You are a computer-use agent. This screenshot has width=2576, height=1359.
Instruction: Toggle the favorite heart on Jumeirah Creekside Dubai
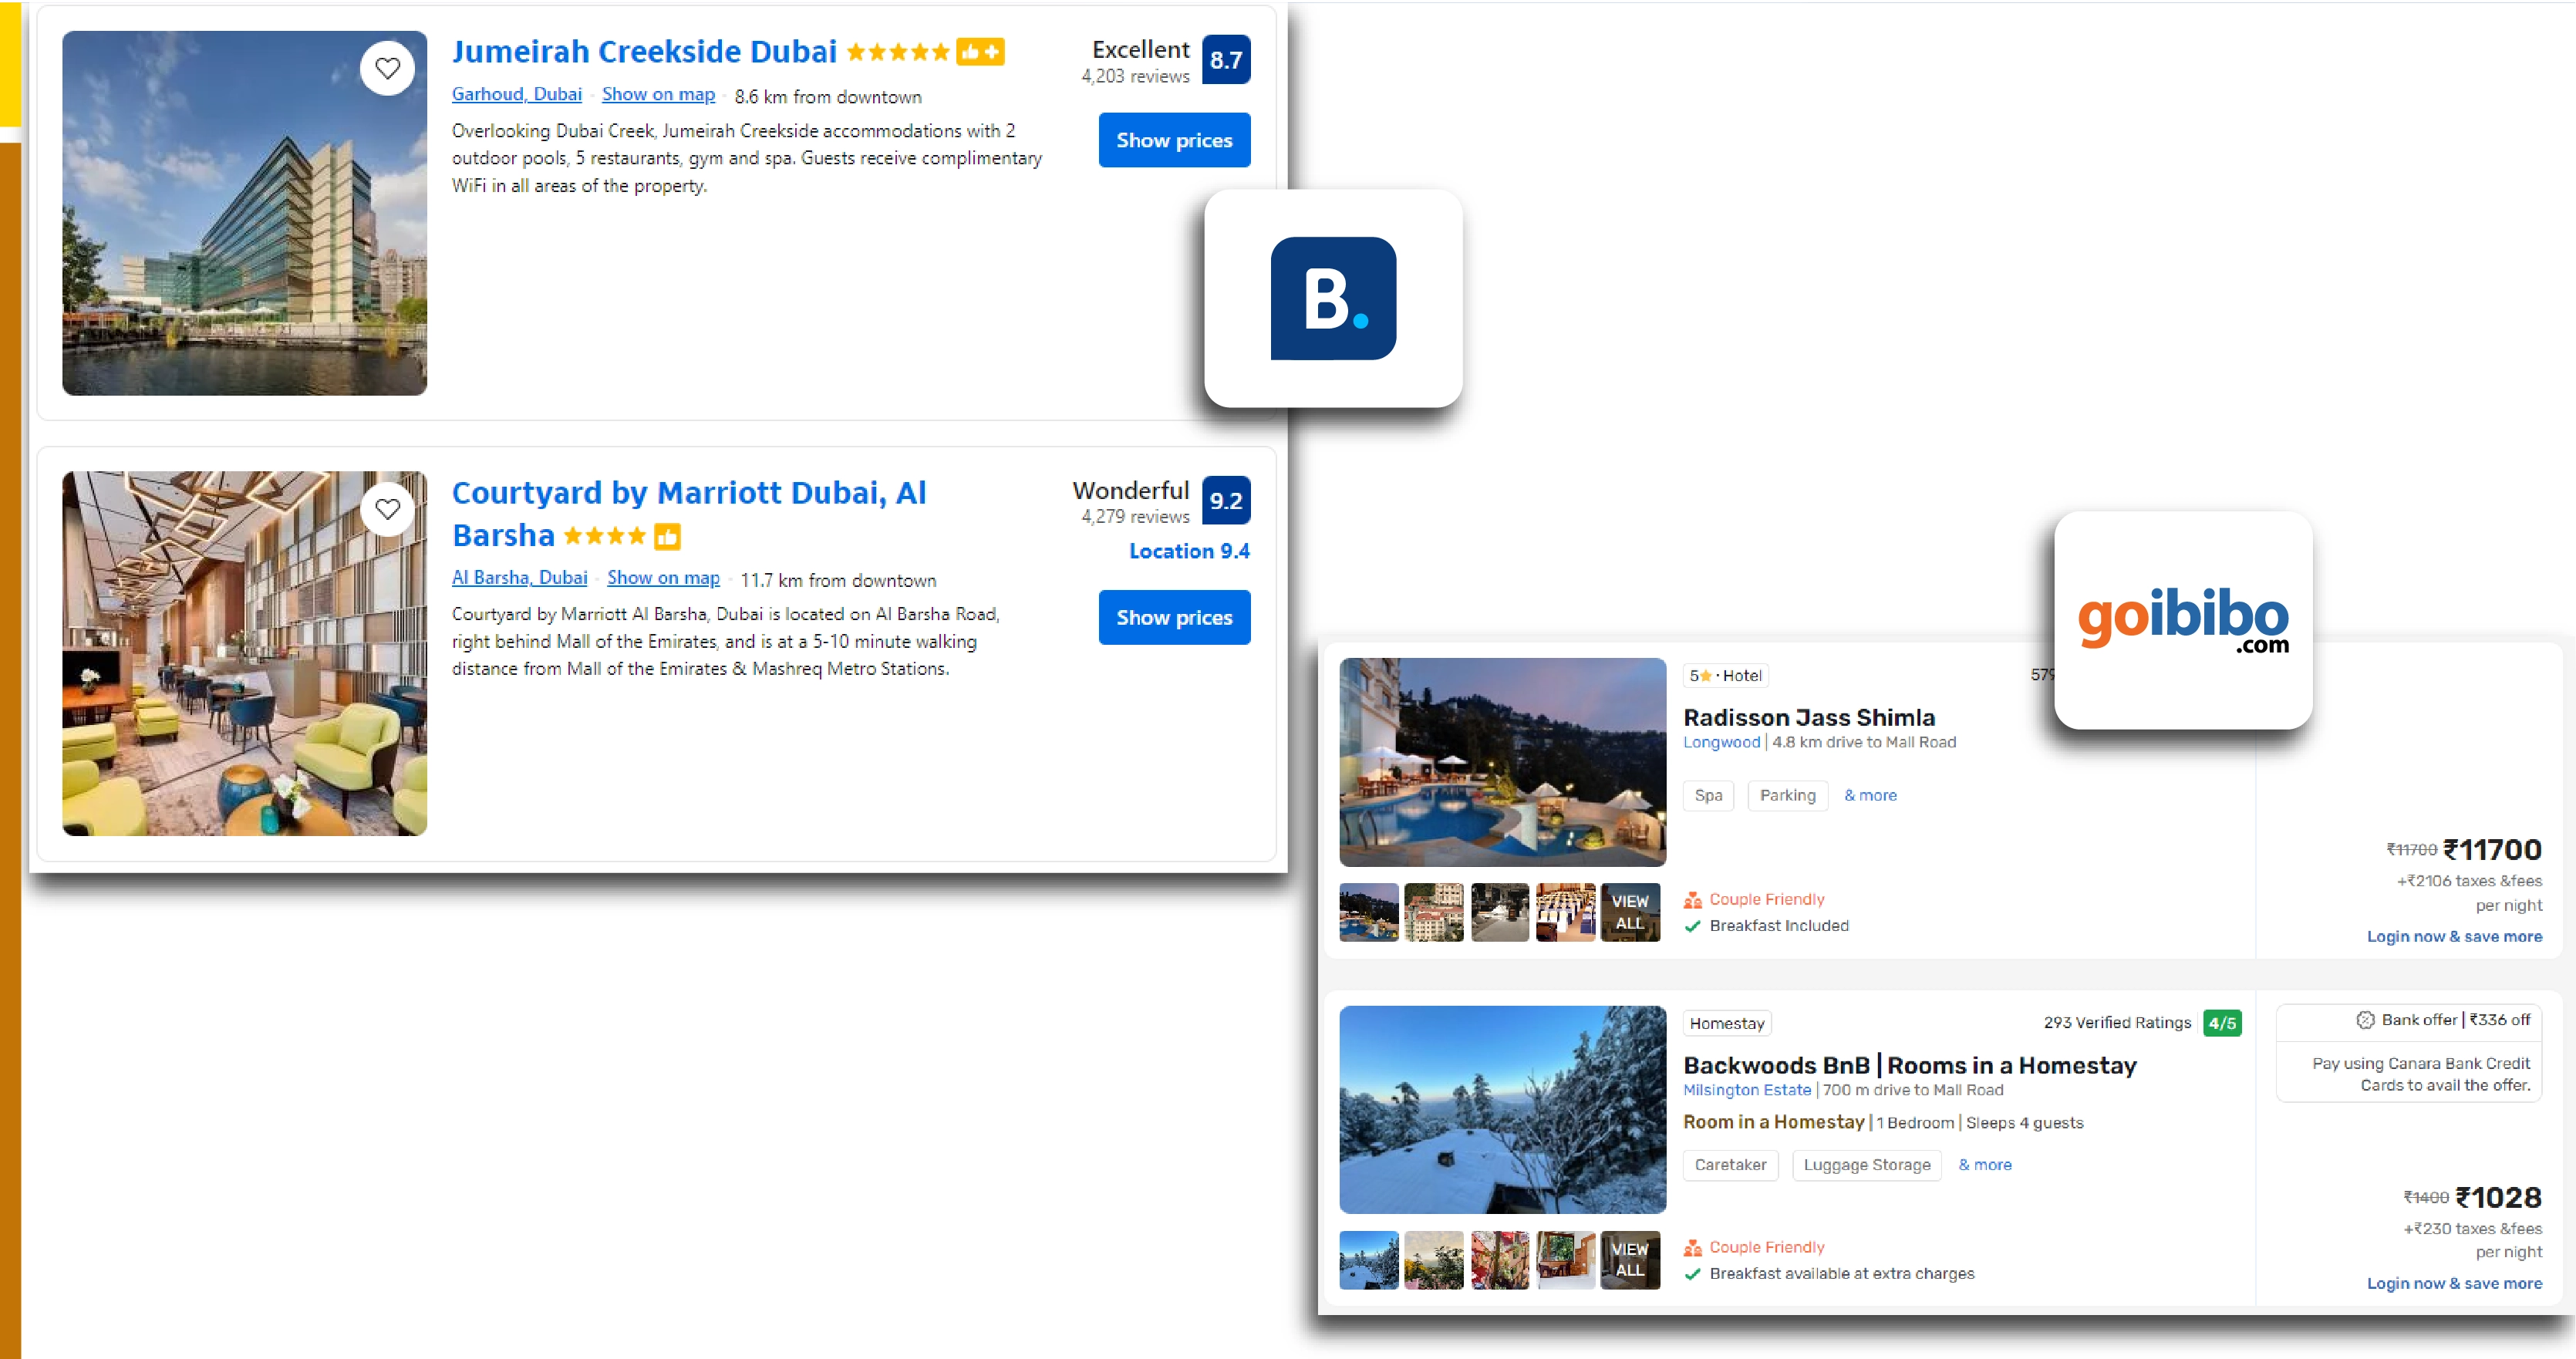click(388, 68)
